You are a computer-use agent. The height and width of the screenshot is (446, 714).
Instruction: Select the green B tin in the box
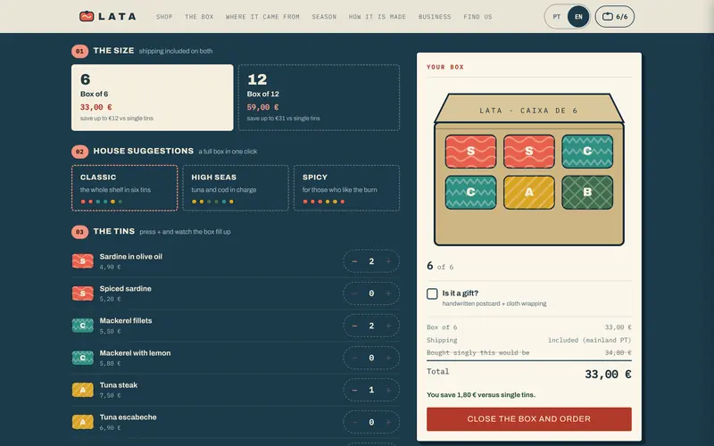click(x=587, y=193)
